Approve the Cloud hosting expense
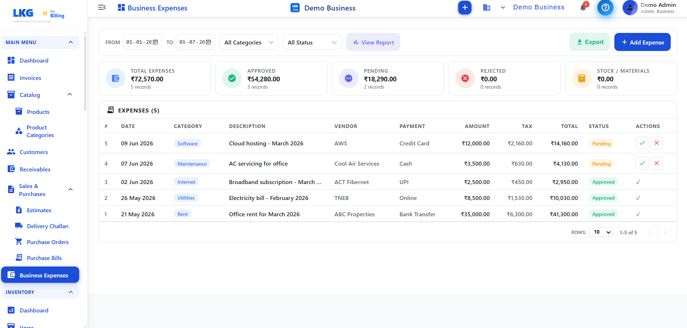The width and height of the screenshot is (687, 328). point(642,143)
